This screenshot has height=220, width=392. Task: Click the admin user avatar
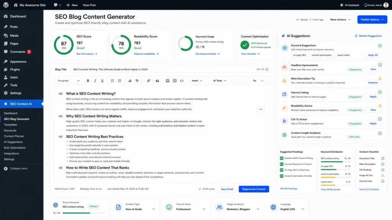pyautogui.click(x=386, y=5)
